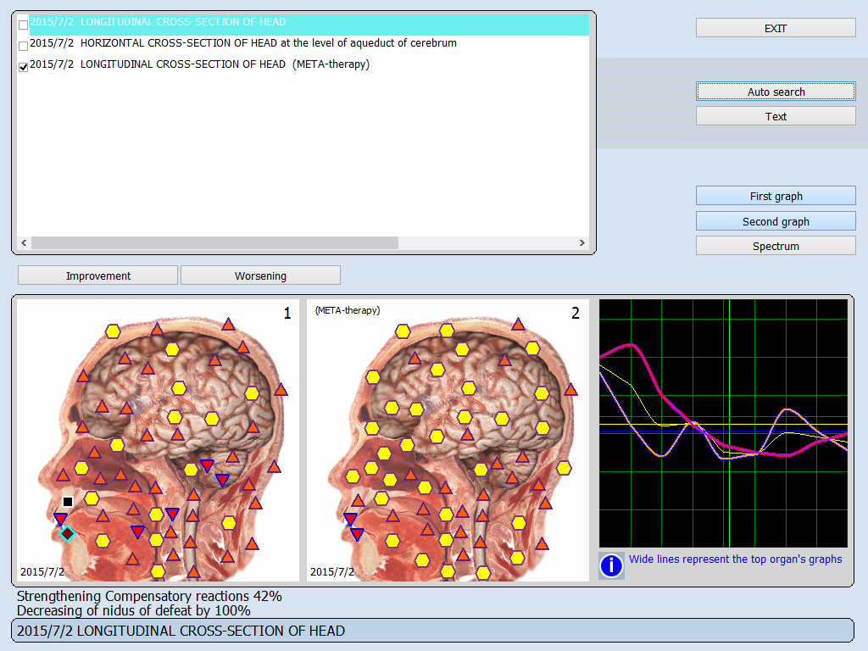Open the Text button

(776, 116)
